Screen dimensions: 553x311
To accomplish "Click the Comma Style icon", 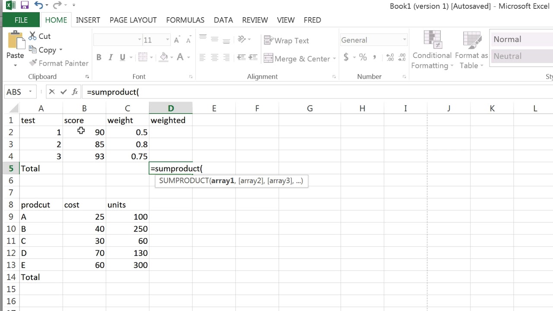I will tap(375, 57).
